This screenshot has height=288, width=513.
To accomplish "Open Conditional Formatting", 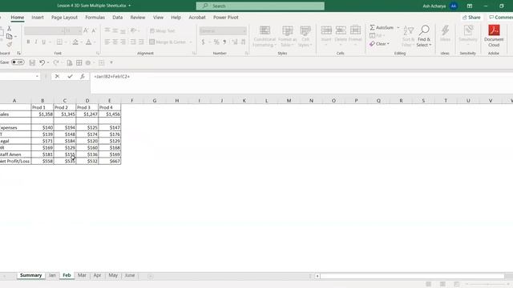I will pos(265,36).
